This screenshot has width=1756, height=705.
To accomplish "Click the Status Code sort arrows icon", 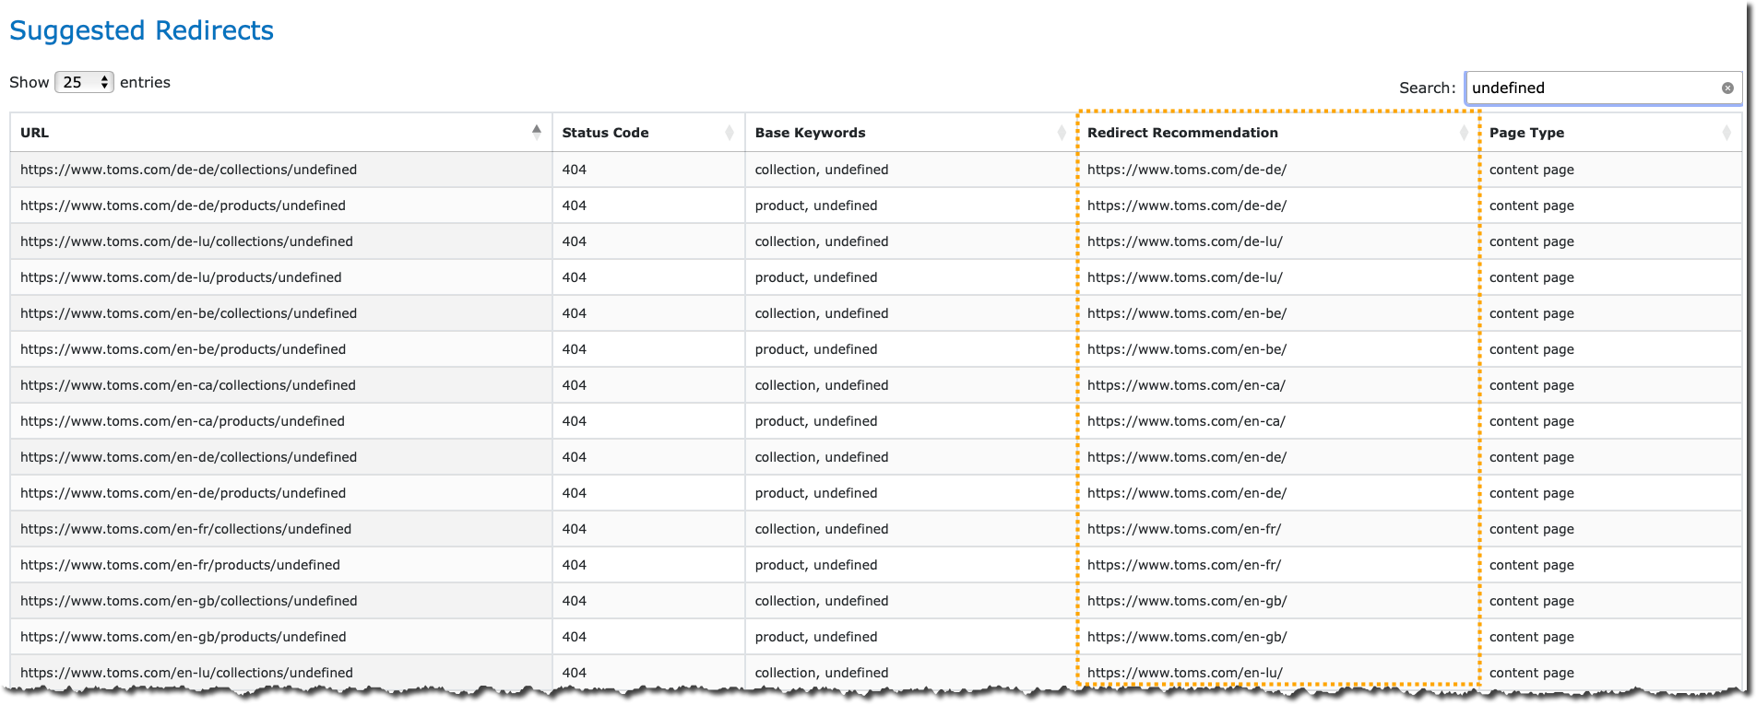I will (x=729, y=133).
